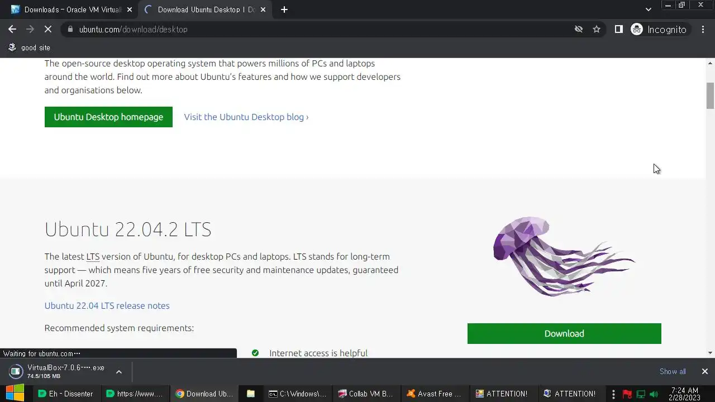The image size is (715, 402).
Task: Click the red flag tray icon
Action: [627, 394]
